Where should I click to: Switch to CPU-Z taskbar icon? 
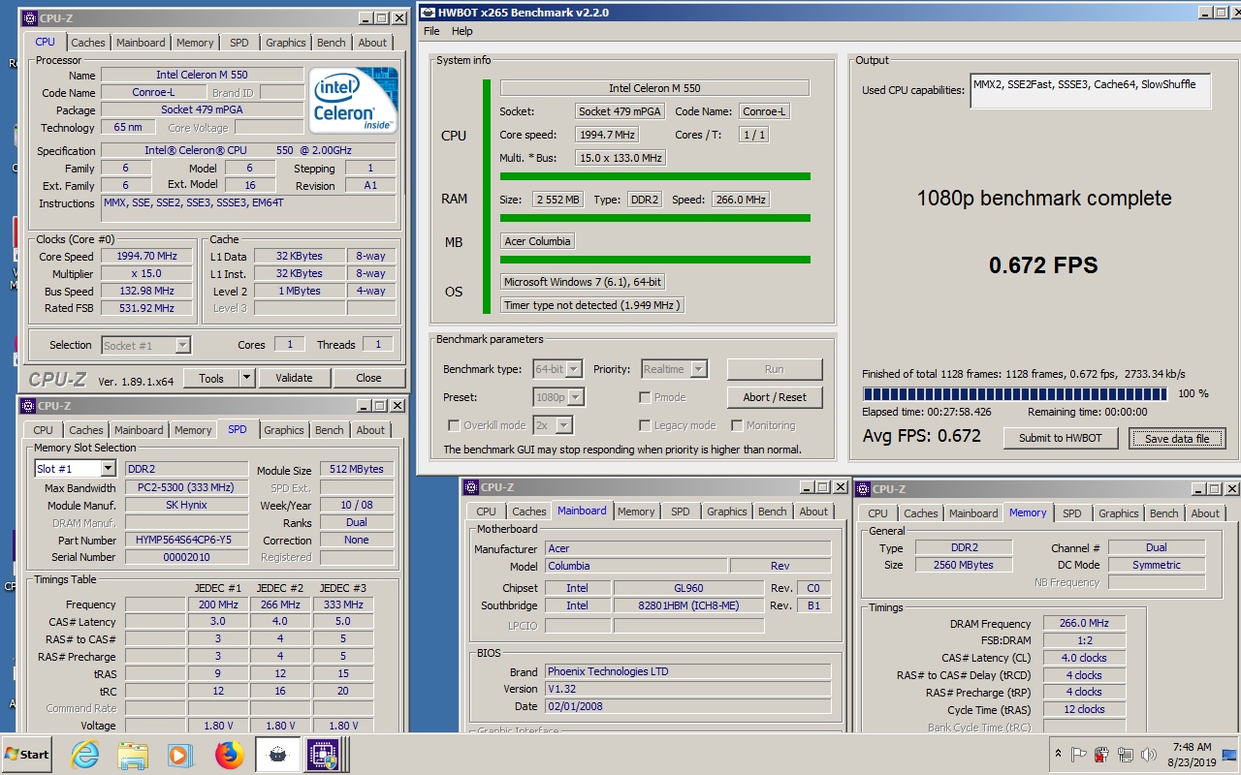pos(322,754)
